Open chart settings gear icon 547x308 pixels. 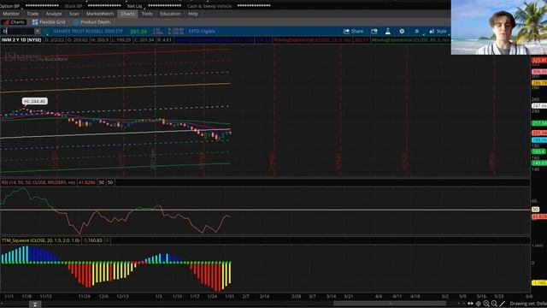click(x=402, y=31)
